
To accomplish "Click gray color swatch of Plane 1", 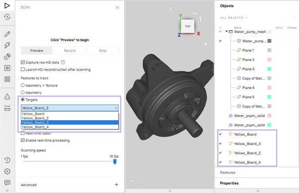I will (x=269, y=50).
